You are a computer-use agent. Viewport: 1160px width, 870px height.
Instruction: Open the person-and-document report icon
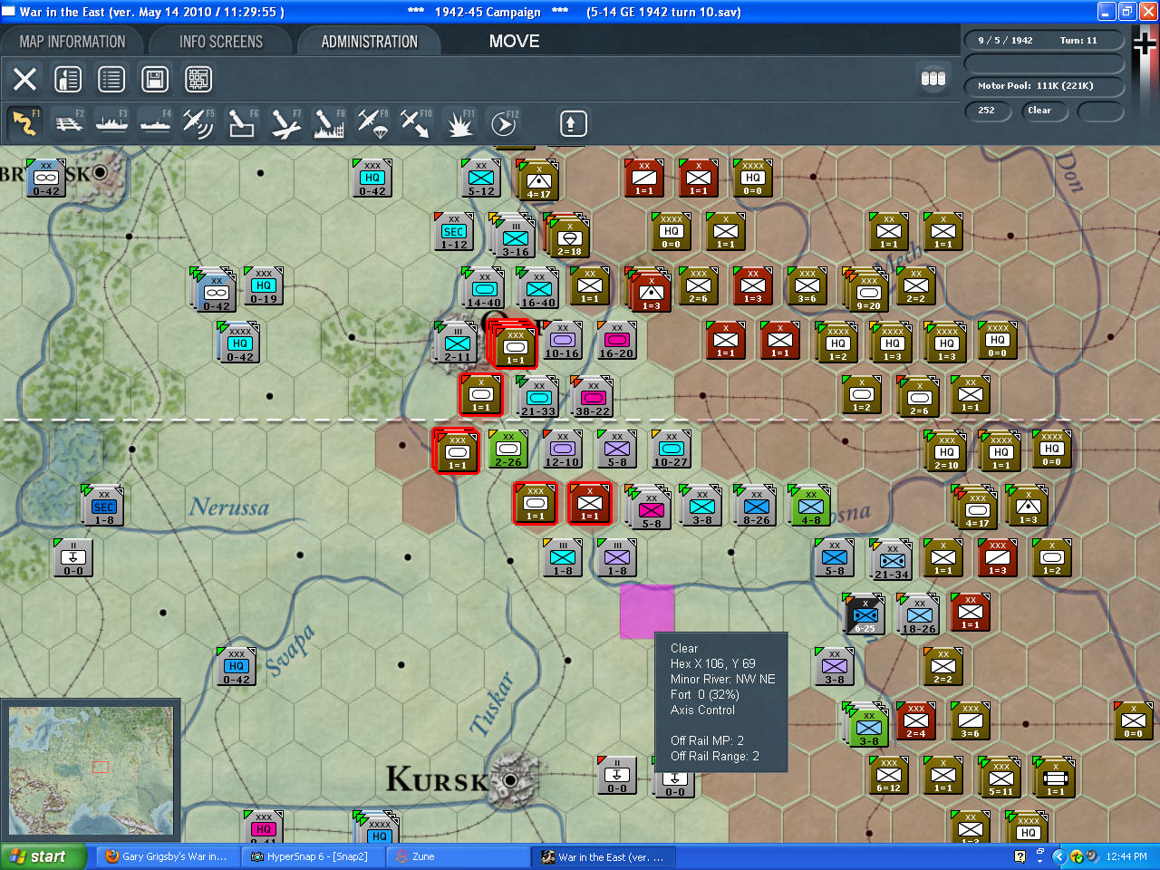click(x=68, y=79)
